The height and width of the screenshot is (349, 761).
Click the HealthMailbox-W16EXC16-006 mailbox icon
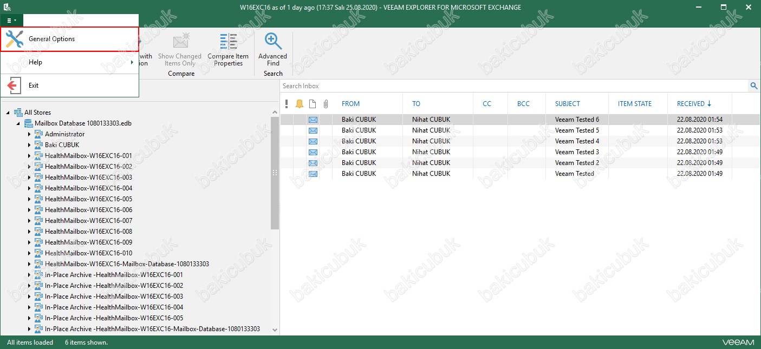(x=38, y=210)
